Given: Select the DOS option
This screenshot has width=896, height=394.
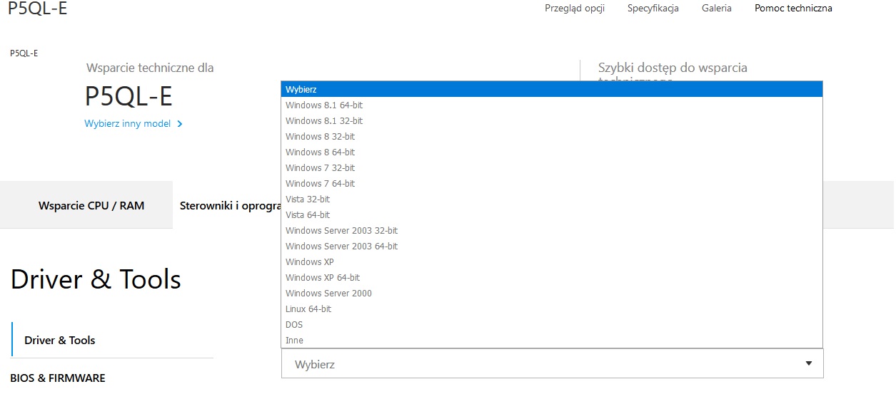Looking at the screenshot, I should point(552,324).
